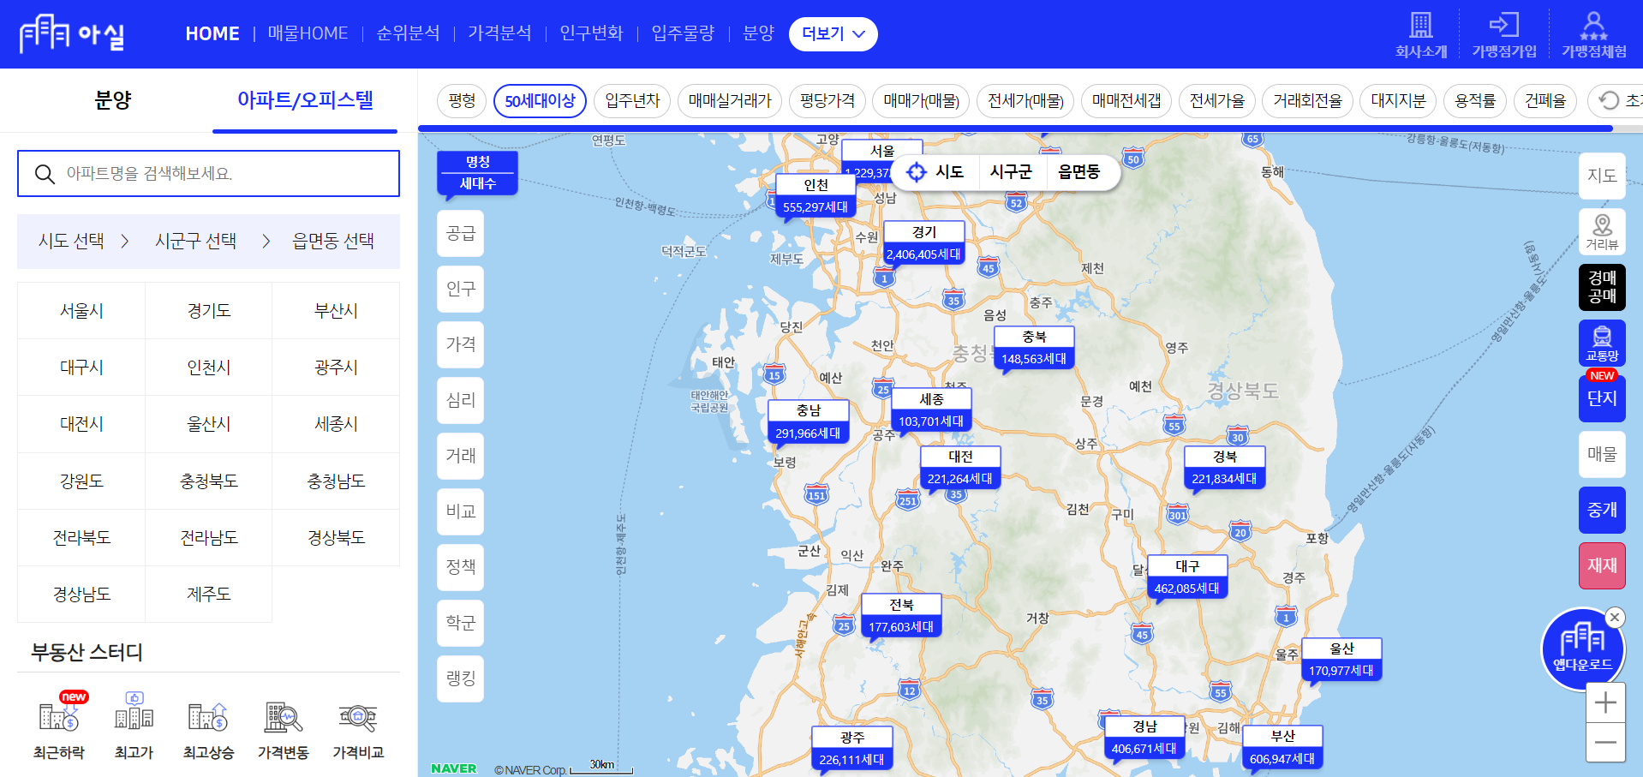Image resolution: width=1643 pixels, height=777 pixels.
Task: Open 가맹점체험 via its icon
Action: 1593,33
